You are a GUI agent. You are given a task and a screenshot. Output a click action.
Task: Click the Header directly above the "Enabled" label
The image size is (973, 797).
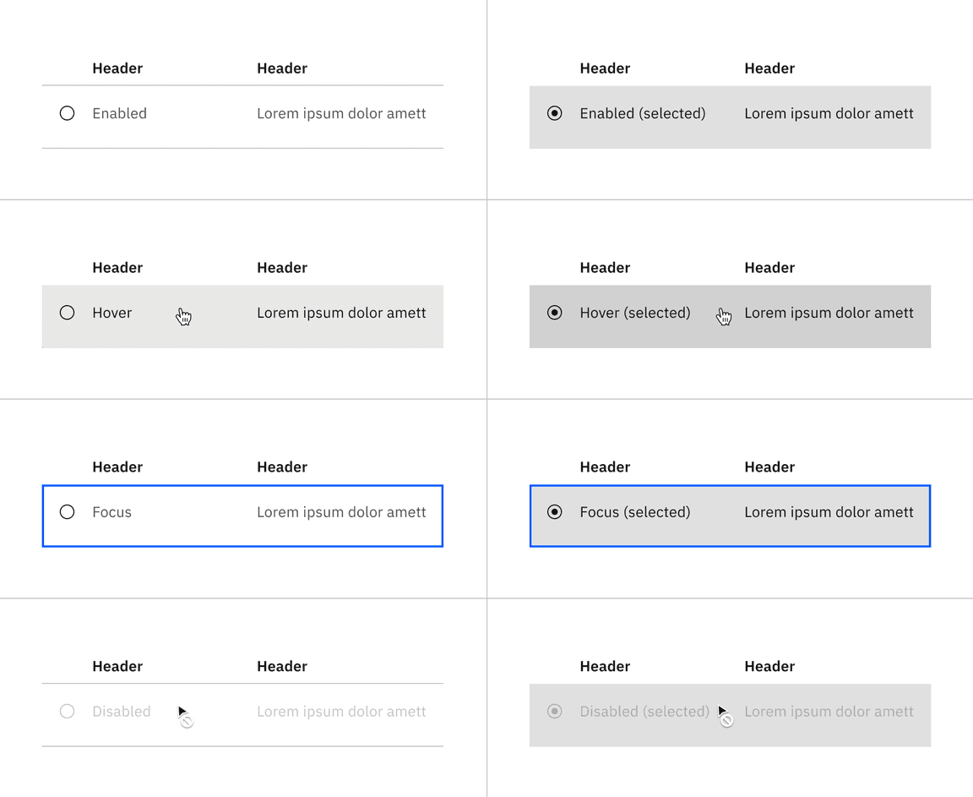pyautogui.click(x=117, y=68)
